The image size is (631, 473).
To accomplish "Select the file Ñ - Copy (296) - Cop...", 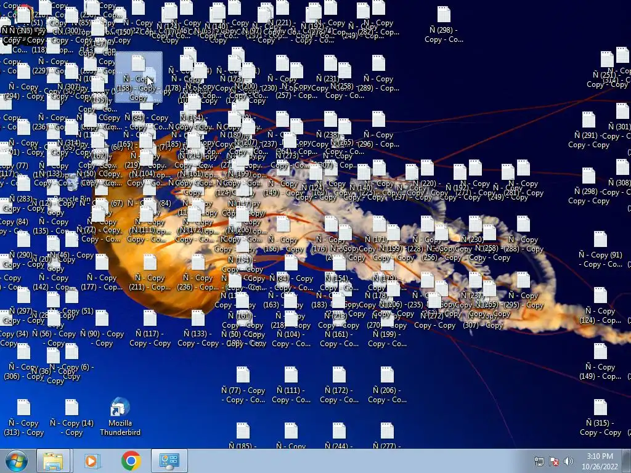I will click(x=378, y=129).
